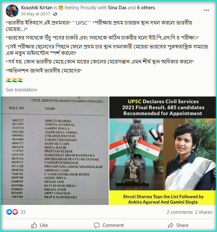Image resolution: width=217 pixels, height=232 pixels.
Task: Show who reacted via 33 count
Action: tap(23, 212)
